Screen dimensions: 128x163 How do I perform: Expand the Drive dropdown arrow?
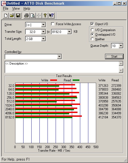pyautogui.click(x=43, y=25)
